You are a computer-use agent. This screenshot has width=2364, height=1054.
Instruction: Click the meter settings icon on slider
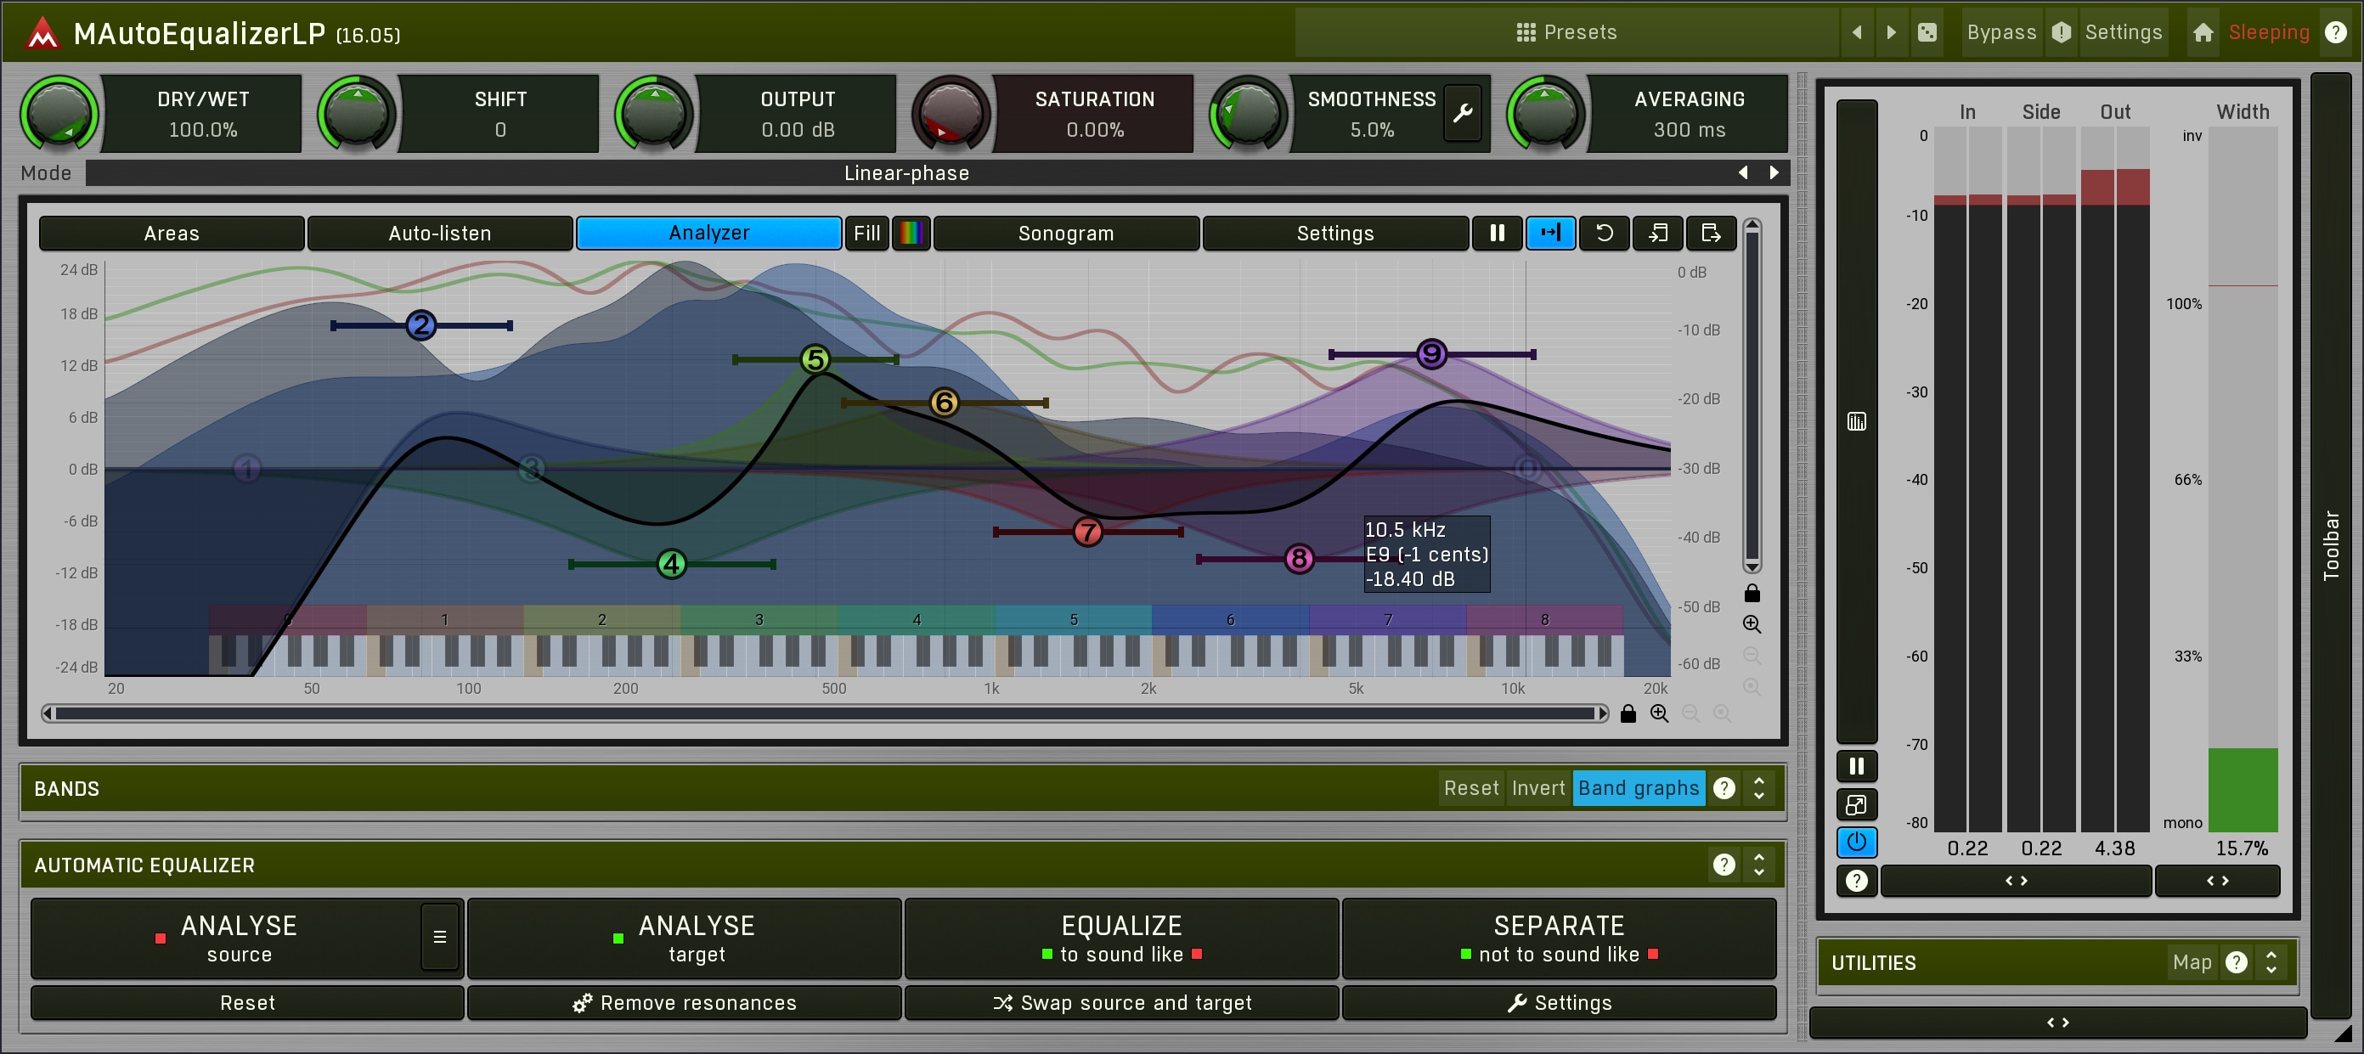pyautogui.click(x=1855, y=422)
